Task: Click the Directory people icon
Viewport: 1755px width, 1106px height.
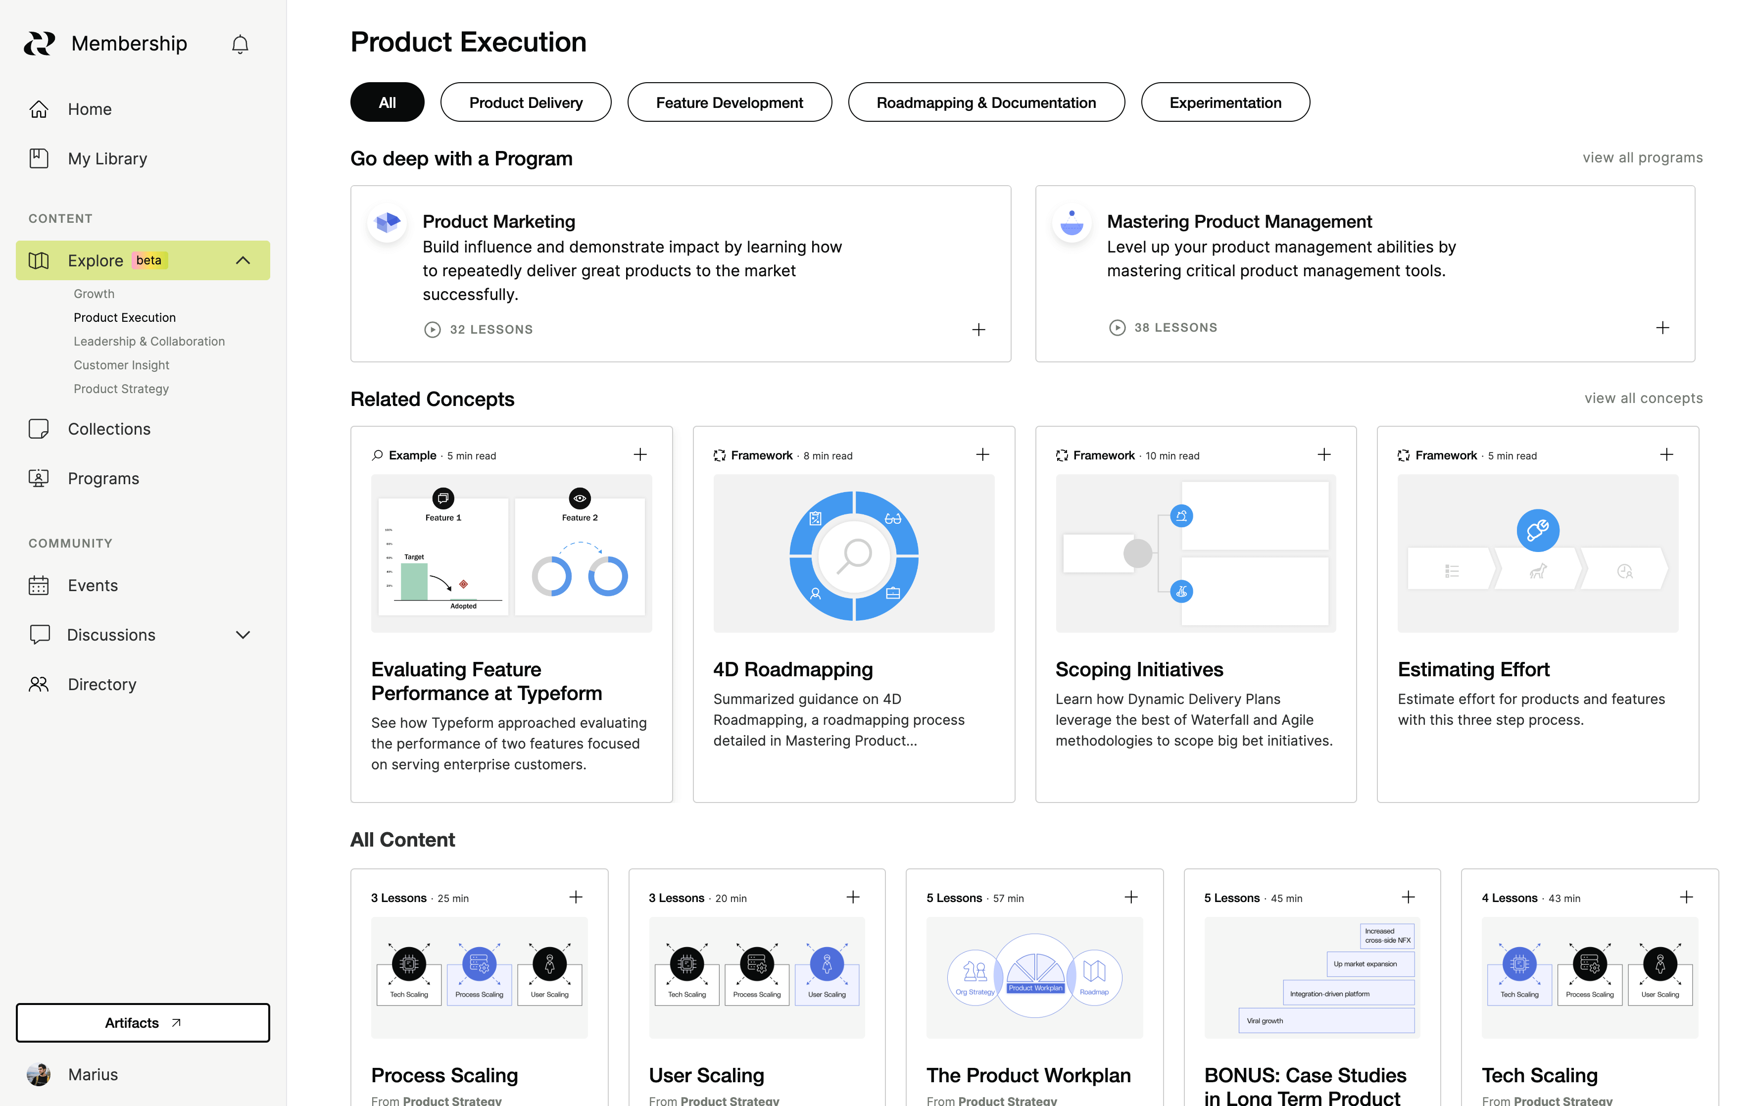Action: pos(39,684)
